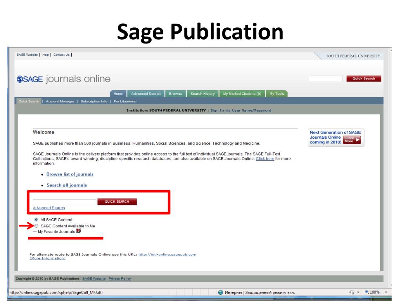Open Account Manager sub-menu item

[60, 102]
